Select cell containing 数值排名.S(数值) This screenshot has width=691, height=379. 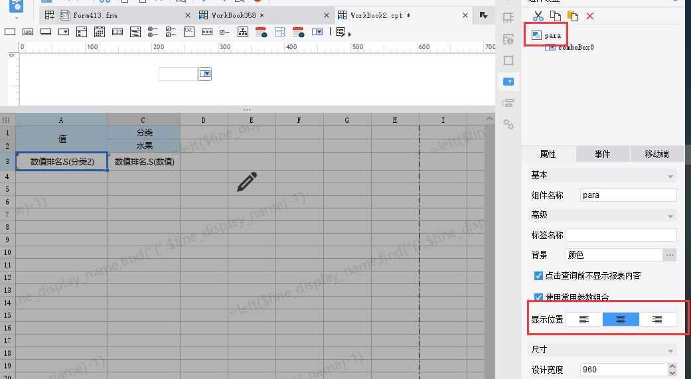143,162
